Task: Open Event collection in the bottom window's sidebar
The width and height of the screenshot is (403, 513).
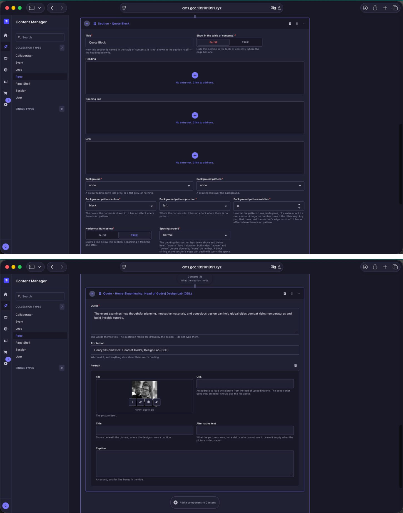Action: [19, 322]
